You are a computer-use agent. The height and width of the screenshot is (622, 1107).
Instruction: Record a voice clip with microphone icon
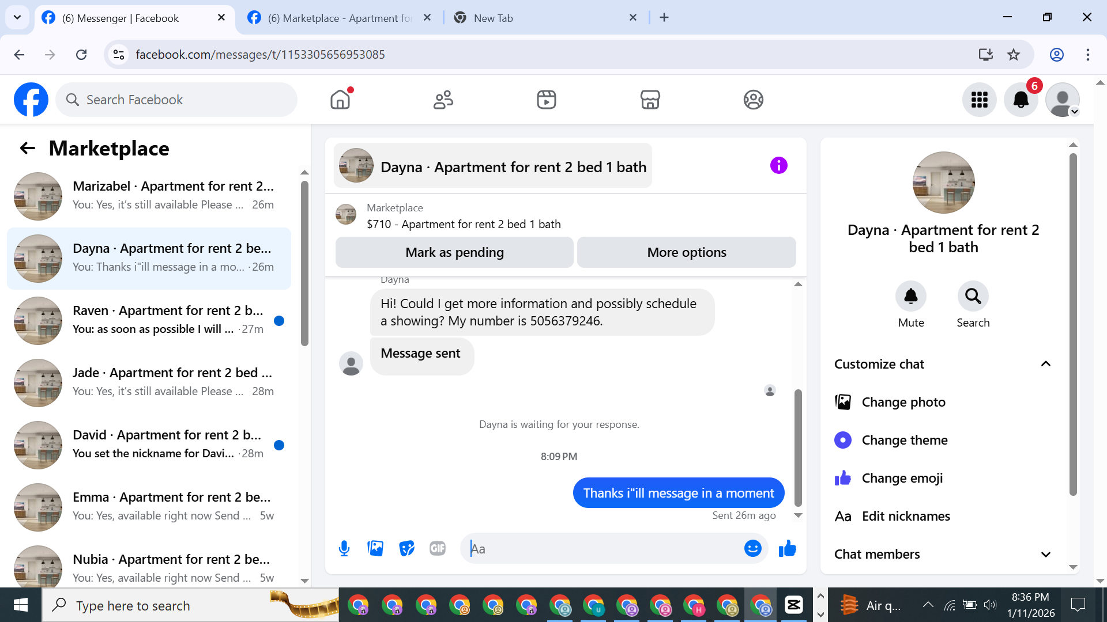[x=344, y=548]
